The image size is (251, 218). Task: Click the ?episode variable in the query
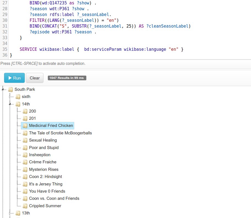(40, 32)
